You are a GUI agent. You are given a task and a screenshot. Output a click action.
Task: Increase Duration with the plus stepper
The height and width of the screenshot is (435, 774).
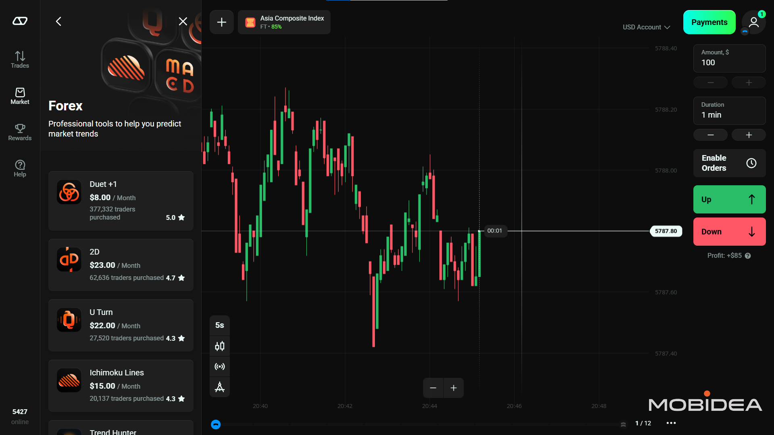pyautogui.click(x=749, y=135)
